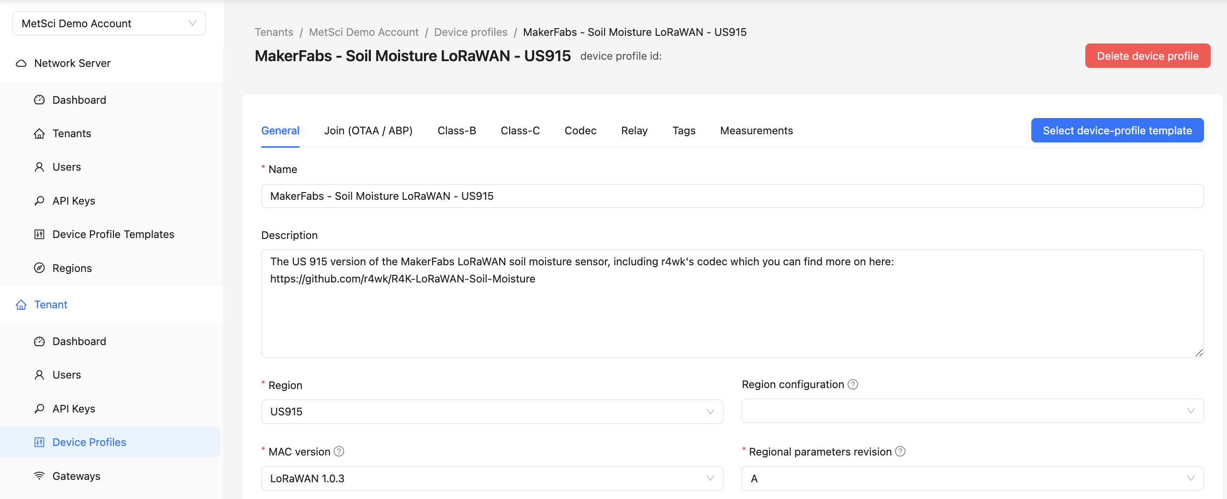Select the Regions compass icon
The height and width of the screenshot is (499, 1227).
(x=40, y=268)
